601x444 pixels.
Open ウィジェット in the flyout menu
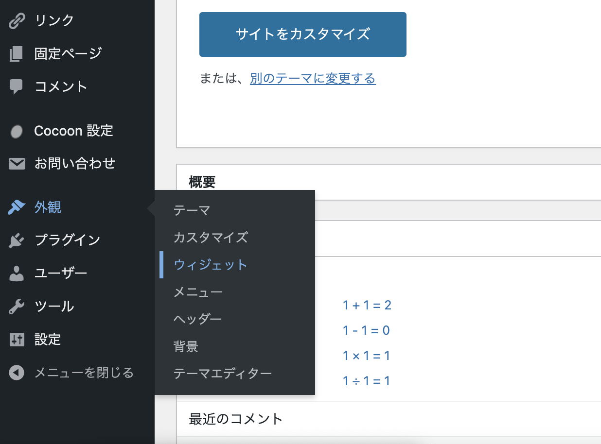pos(211,265)
